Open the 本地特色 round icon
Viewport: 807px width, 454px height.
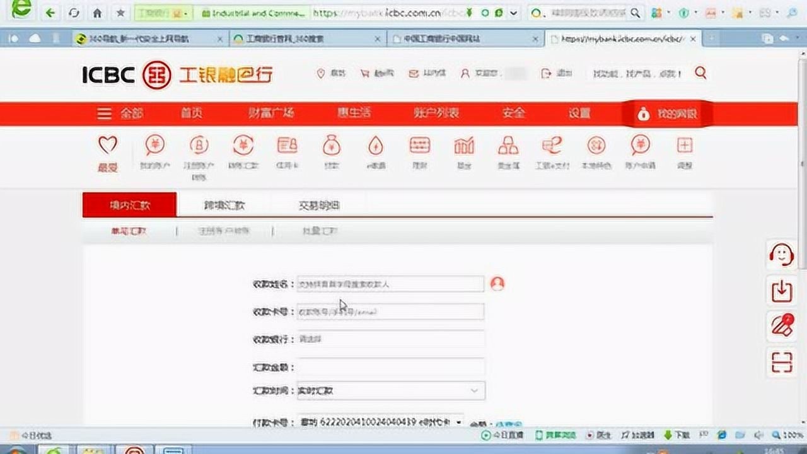click(596, 146)
